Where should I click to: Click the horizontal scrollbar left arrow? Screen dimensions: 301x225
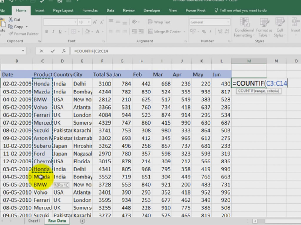click(255, 221)
